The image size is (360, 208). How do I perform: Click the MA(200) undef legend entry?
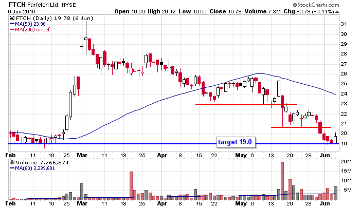tap(30, 30)
